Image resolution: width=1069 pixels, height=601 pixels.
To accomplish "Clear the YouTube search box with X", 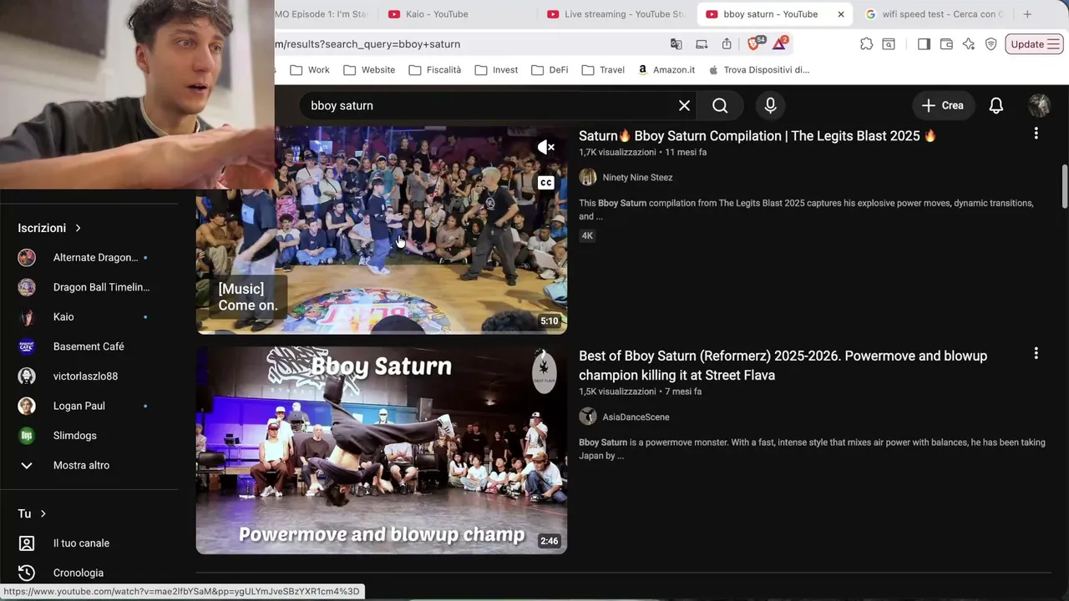I will tap(684, 105).
